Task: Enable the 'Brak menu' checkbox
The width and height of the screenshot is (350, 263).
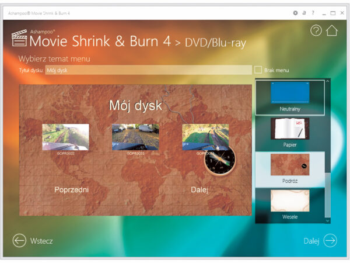Action: (258, 70)
